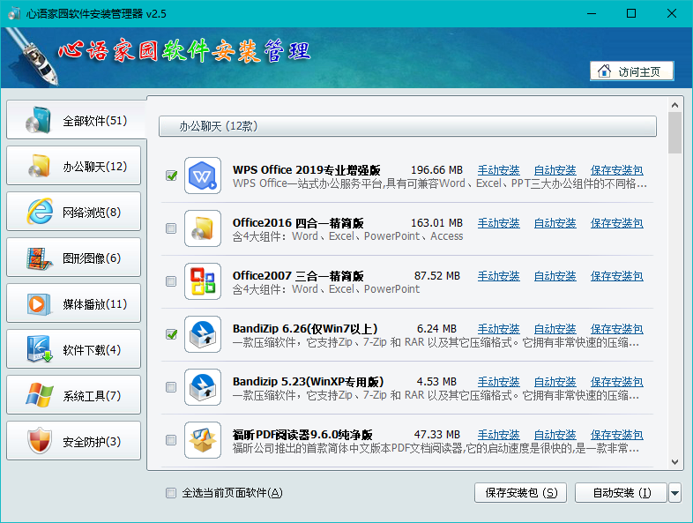Click 保存安装包 link for 福昕PDF阅读器
Screen dimensions: 693x523
point(616,435)
